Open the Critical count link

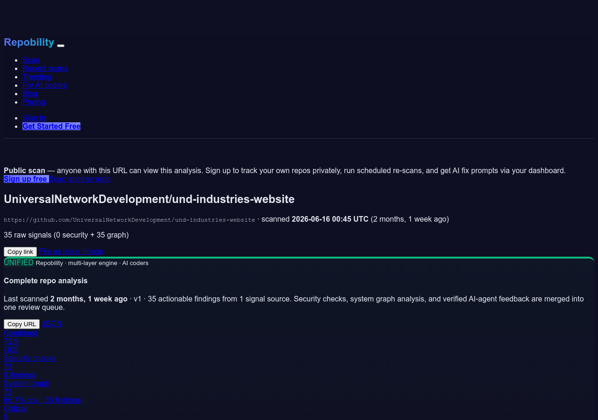tap(15, 408)
